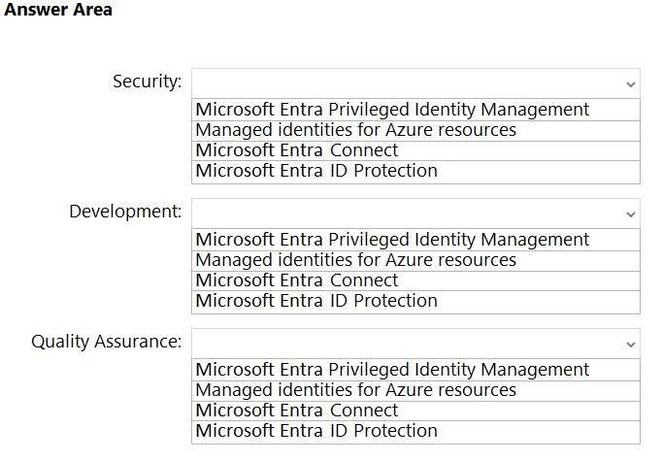Click the Answer Area heading
The height and width of the screenshot is (461, 662).
coord(58,11)
